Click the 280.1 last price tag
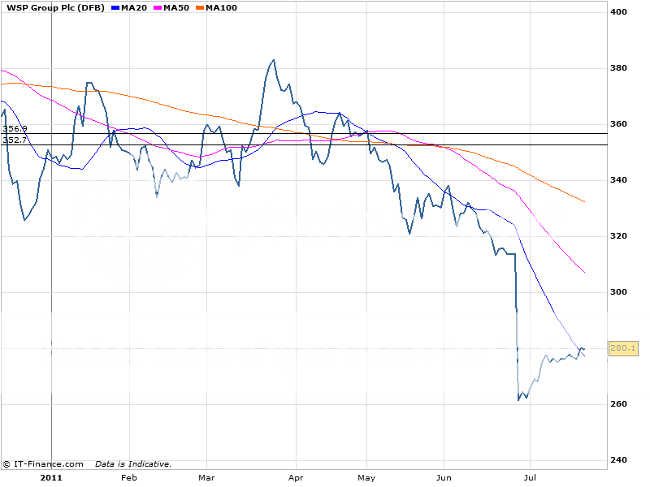The height and width of the screenshot is (487, 650). pos(622,347)
